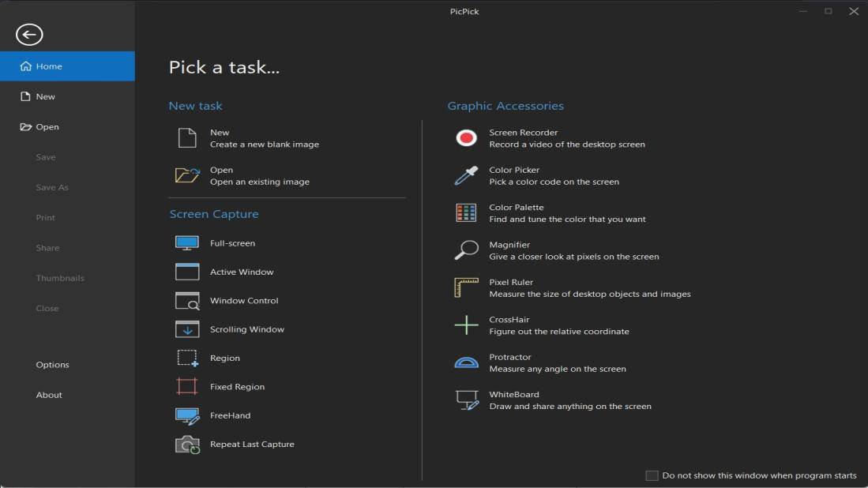This screenshot has width=868, height=488.
Task: Start Scrolling Window capture via label
Action: tap(247, 329)
